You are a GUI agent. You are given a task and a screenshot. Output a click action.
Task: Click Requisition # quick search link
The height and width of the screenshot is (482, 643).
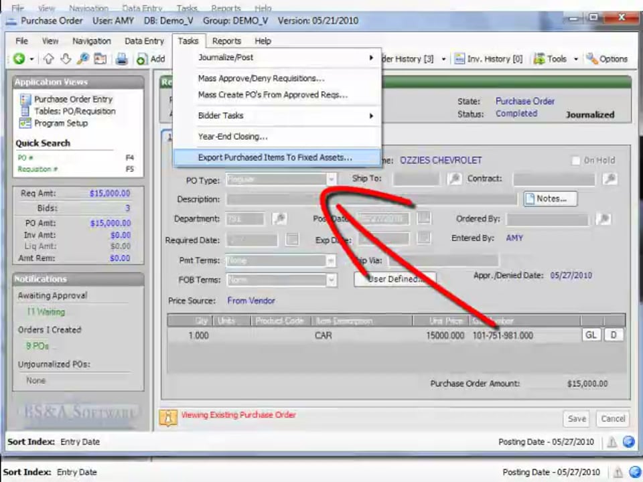pos(38,169)
